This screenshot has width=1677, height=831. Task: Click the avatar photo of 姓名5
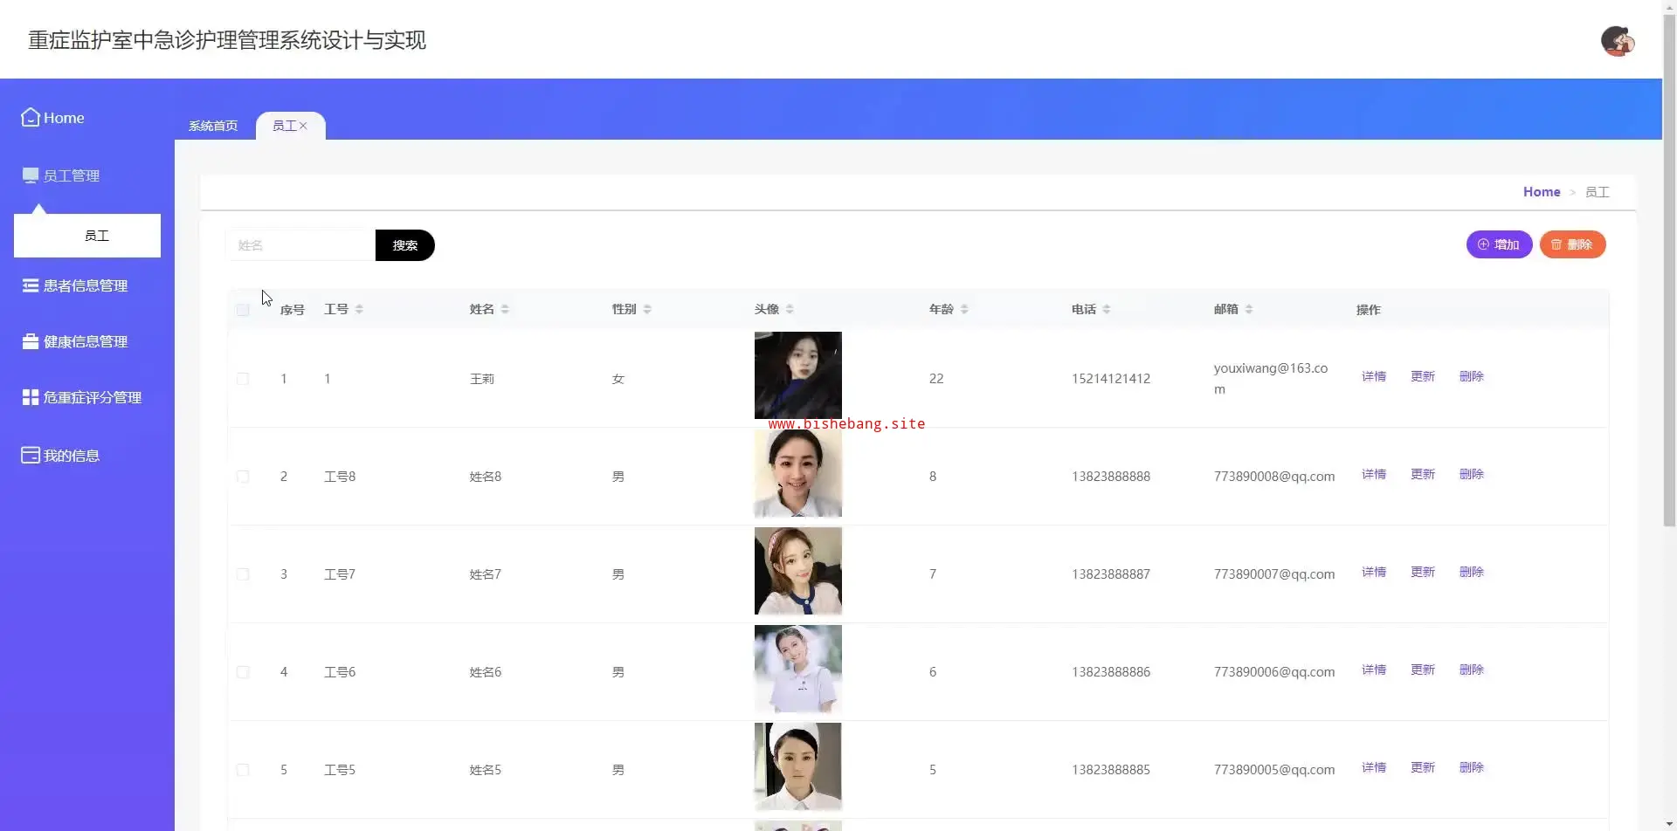coord(798,766)
